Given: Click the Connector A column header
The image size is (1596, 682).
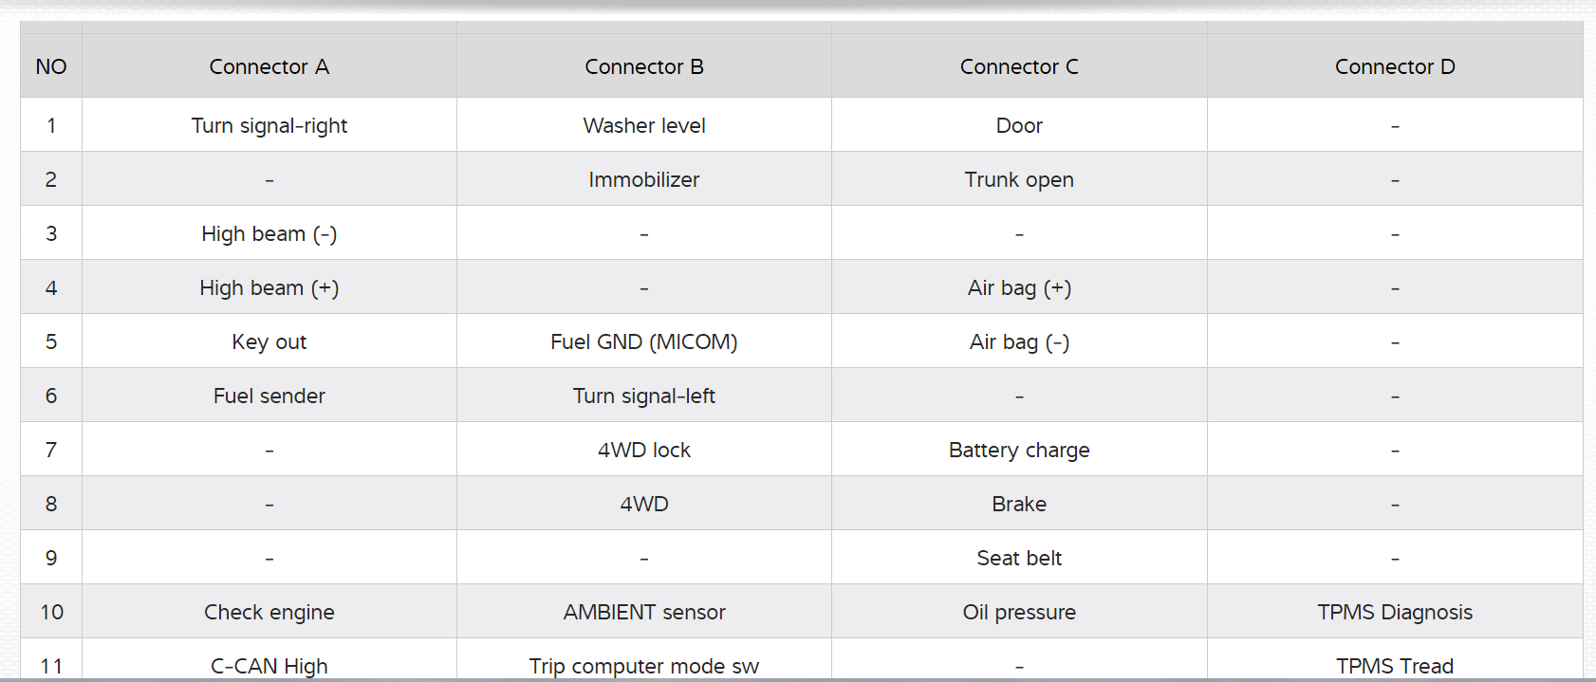Looking at the screenshot, I should coord(269,66).
